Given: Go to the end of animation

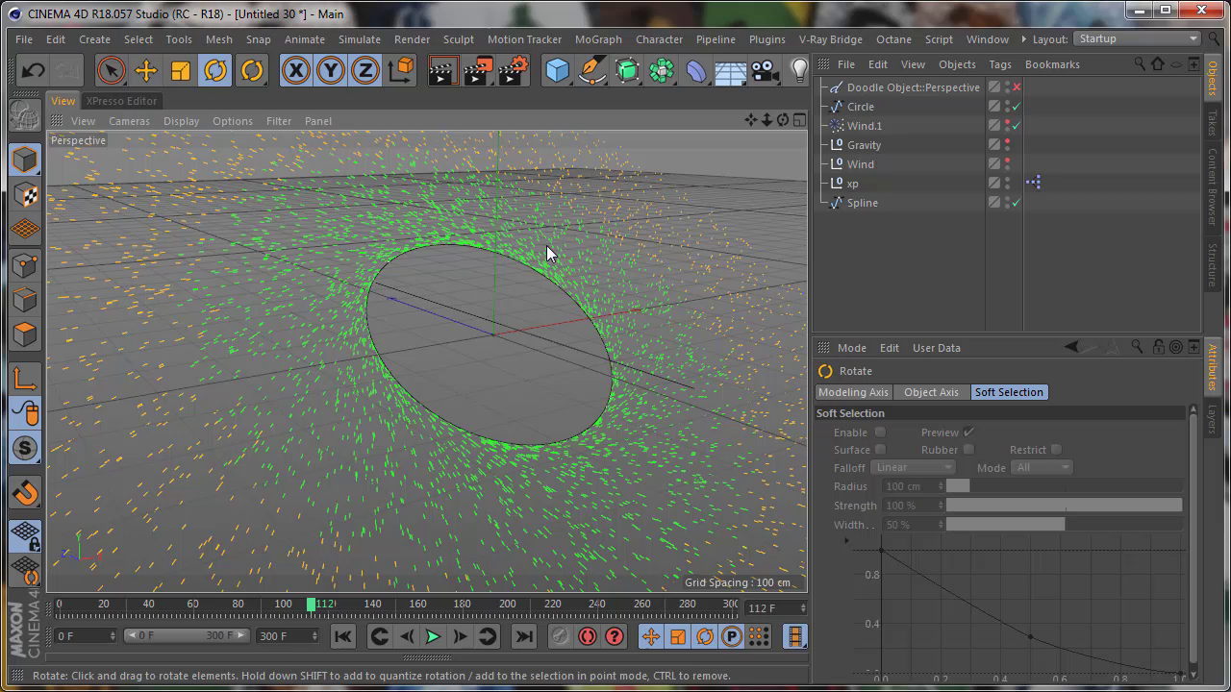Looking at the screenshot, I should click(x=523, y=636).
